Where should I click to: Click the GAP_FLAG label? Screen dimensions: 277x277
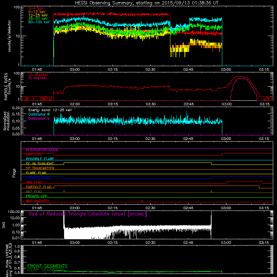[x=34, y=154]
